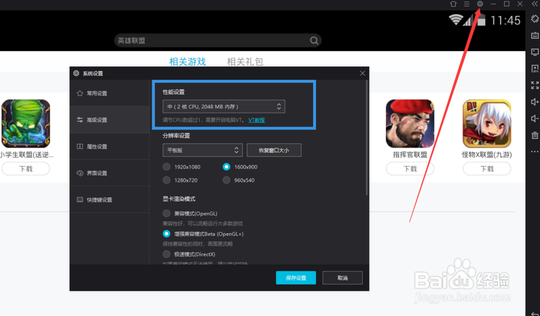The height and width of the screenshot is (316, 540).
Task: Click the battery status icon
Action: tap(481, 19)
